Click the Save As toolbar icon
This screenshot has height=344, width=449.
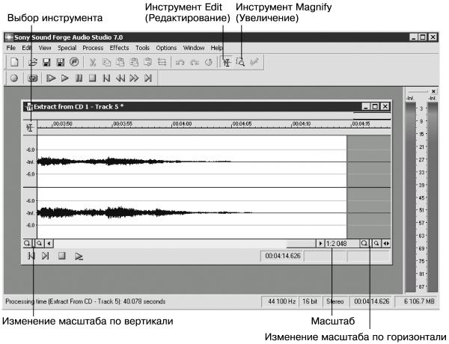61,62
